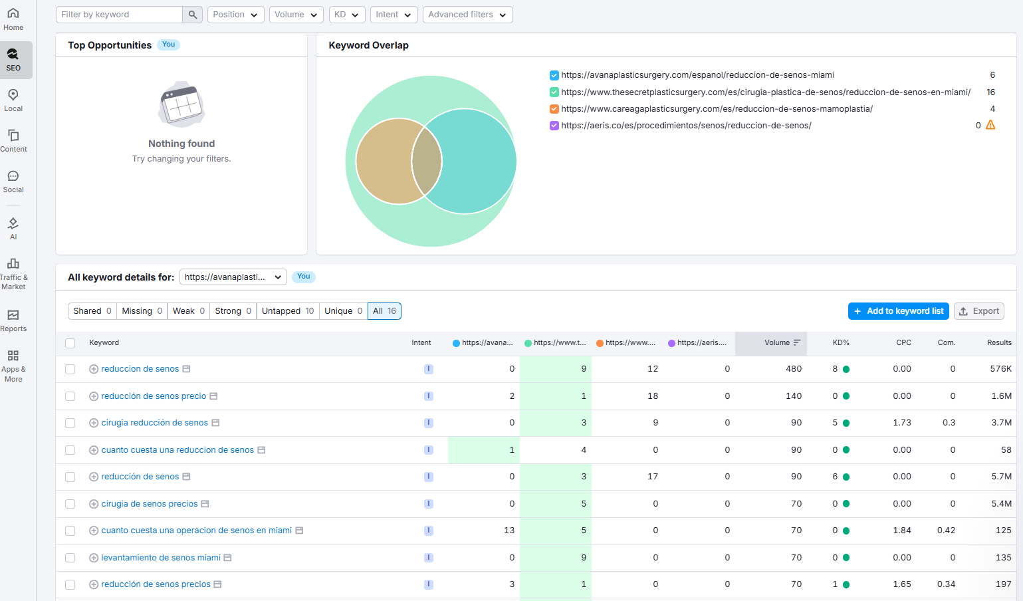Viewport: 1023px width, 601px height.
Task: Open keyword link 'cirugia reducción de senos'
Action: click(x=155, y=423)
